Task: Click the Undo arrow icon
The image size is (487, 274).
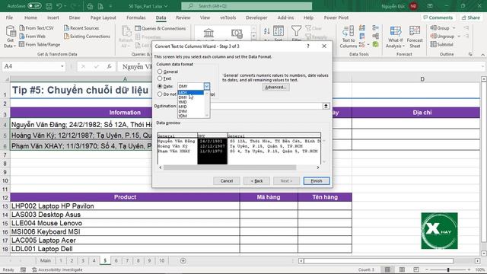Action: [59, 6]
